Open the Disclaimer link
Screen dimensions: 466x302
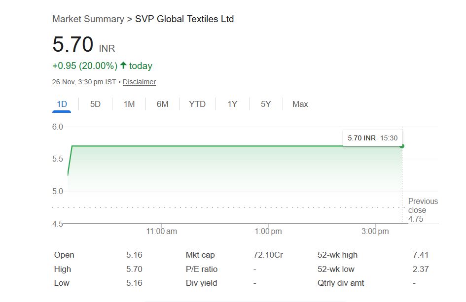(139, 82)
